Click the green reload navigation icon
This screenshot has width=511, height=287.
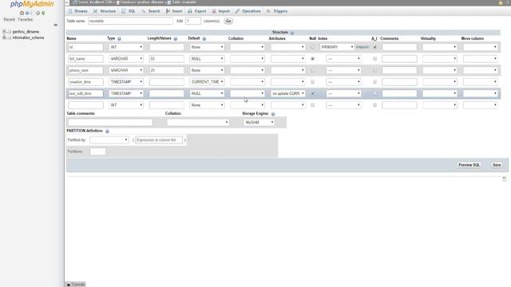[x=43, y=13]
